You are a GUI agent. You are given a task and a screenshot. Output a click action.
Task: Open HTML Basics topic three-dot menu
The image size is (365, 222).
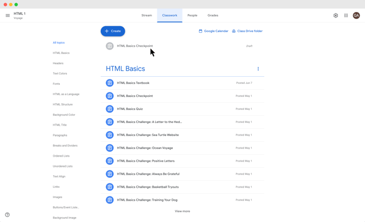coord(258,69)
